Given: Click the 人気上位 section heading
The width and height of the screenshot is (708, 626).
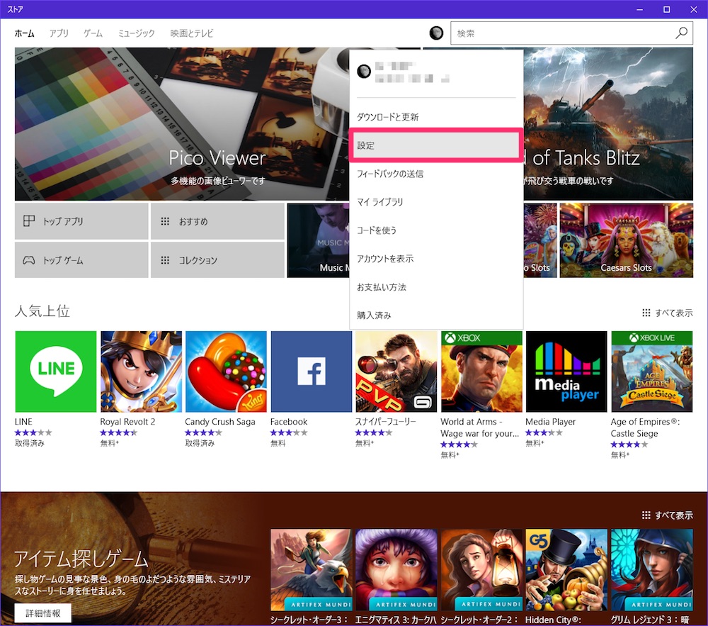Looking at the screenshot, I should point(42,311).
